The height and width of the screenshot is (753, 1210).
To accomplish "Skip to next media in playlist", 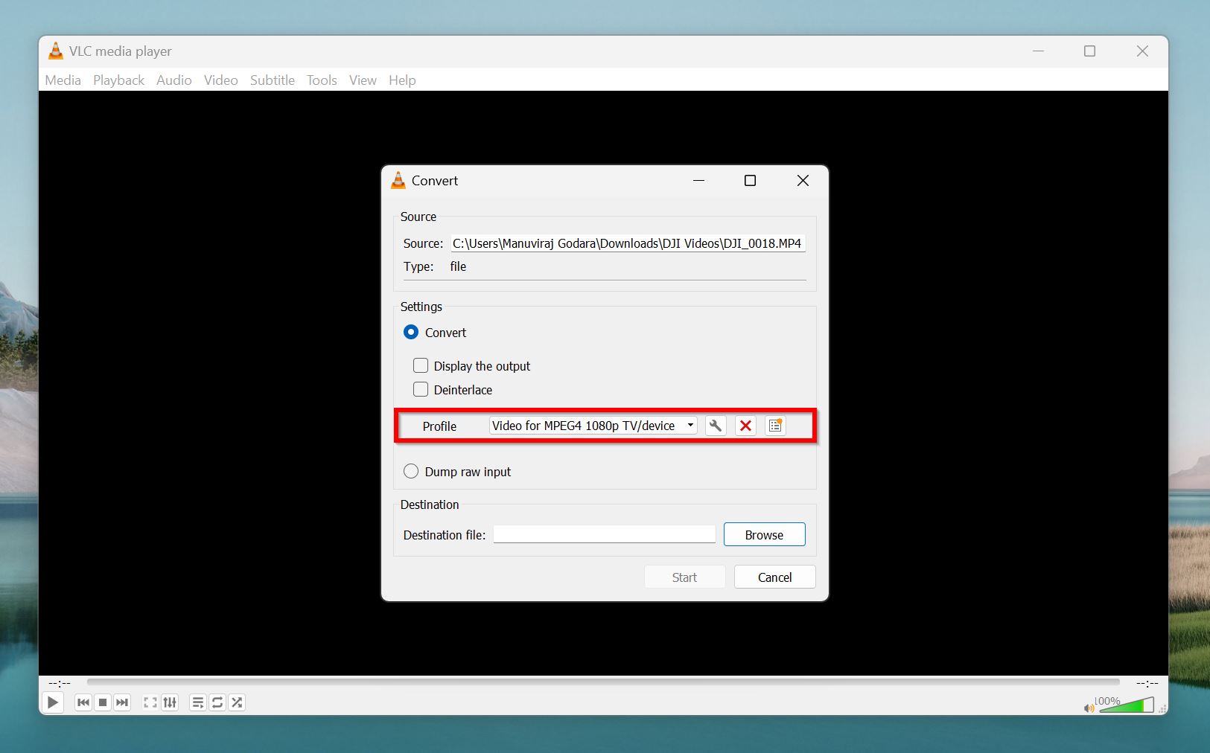I will point(122,702).
